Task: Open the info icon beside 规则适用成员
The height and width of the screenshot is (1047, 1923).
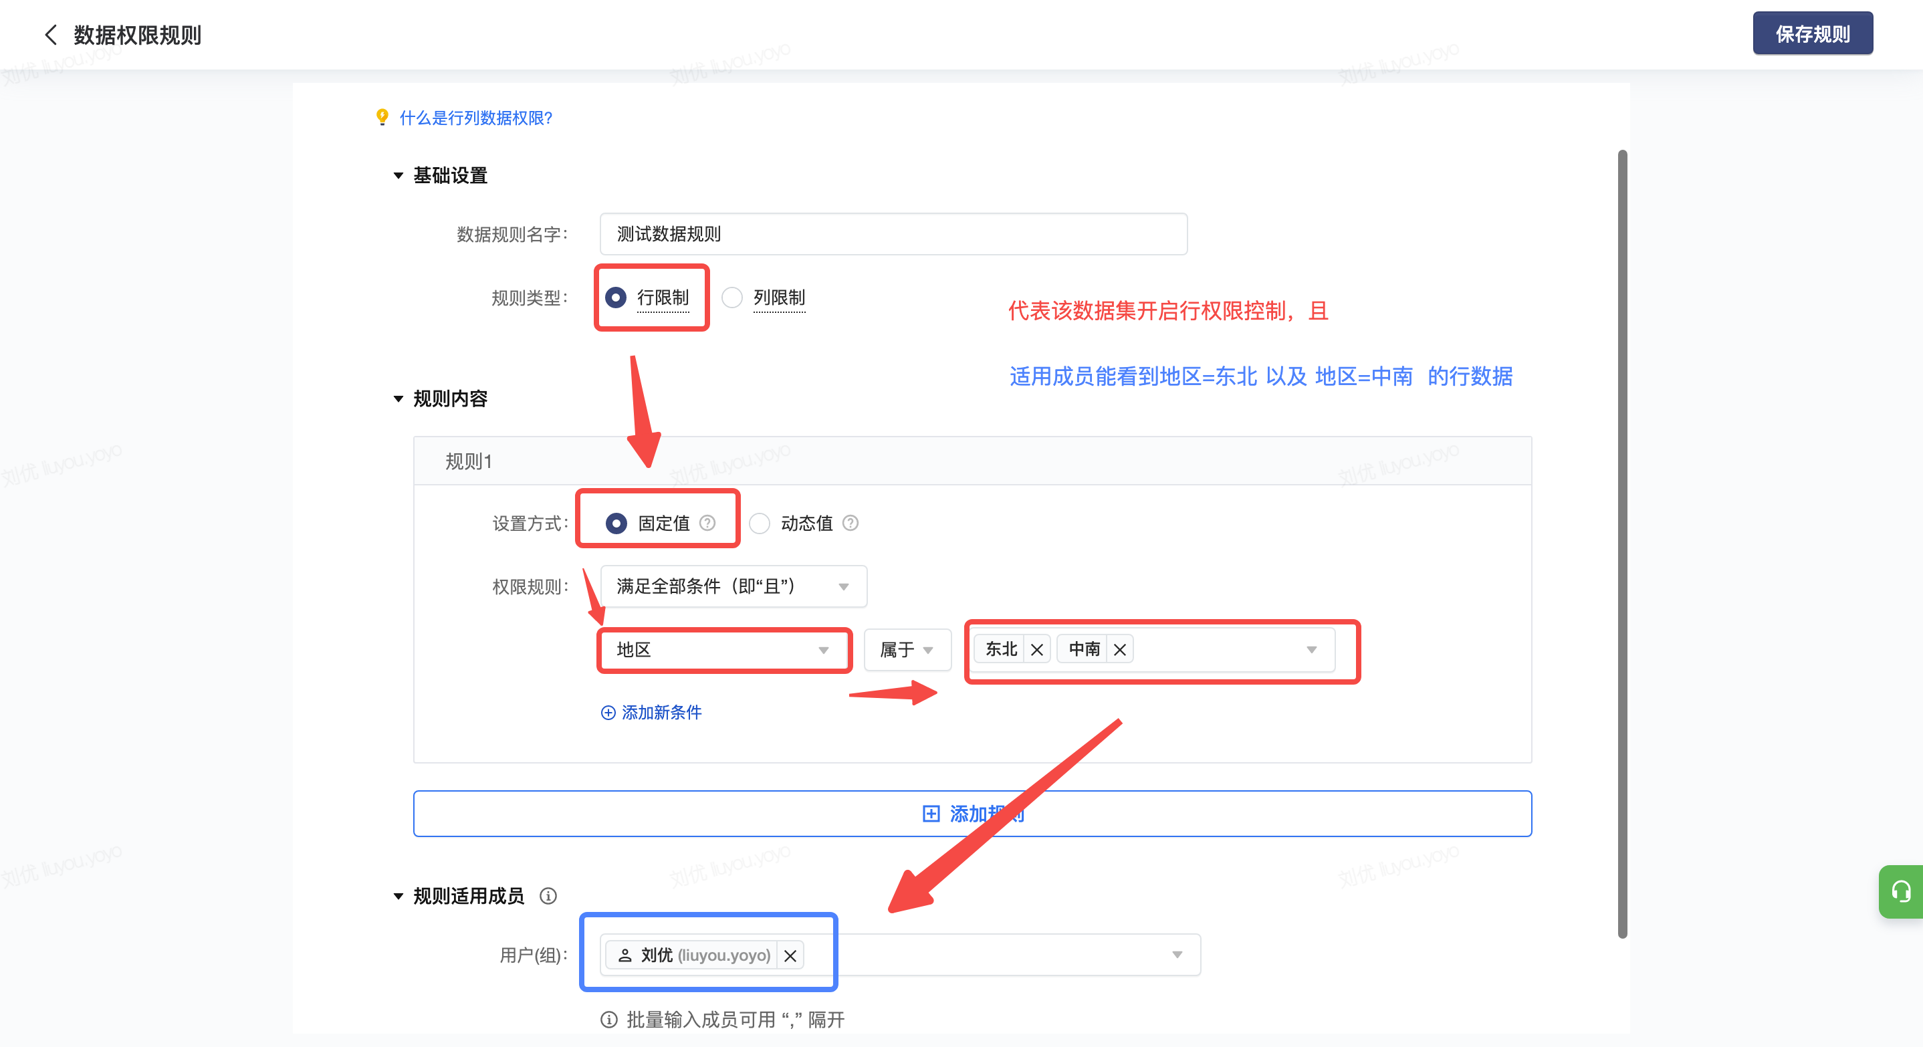Action: [549, 895]
